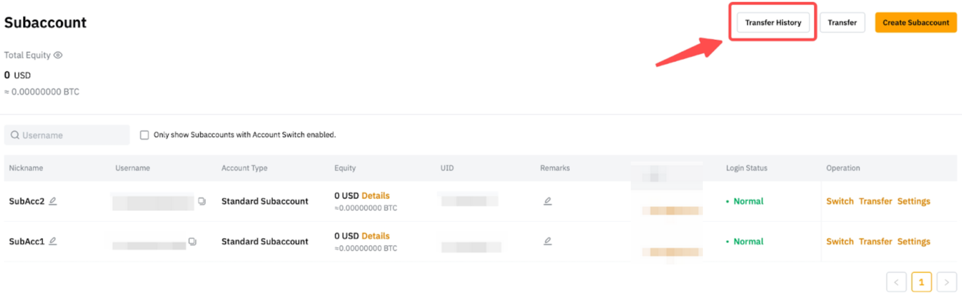Enable Only show Subaccounts with Account Switch checkbox
Screen dimensions: 962x294
point(145,135)
